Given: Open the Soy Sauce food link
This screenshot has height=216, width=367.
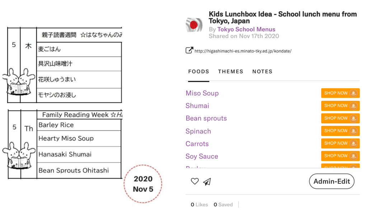Looking at the screenshot, I should (x=202, y=156).
